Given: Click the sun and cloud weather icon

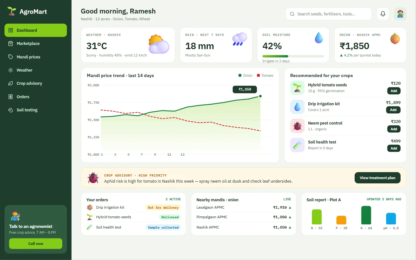Looking at the screenshot, I should click(x=159, y=44).
